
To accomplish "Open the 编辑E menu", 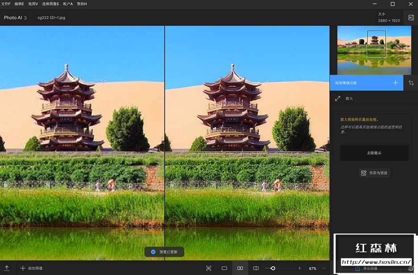I will 19,4.
